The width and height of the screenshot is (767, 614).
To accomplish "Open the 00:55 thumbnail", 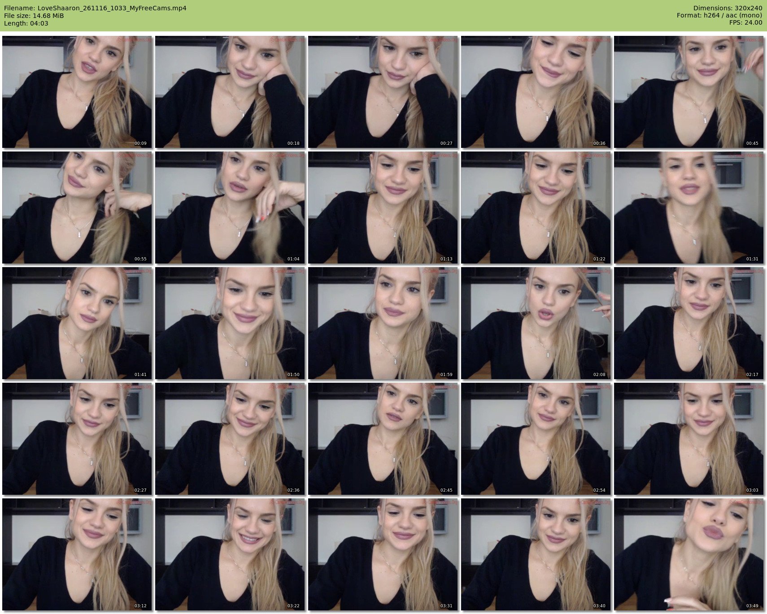I will (x=77, y=208).
